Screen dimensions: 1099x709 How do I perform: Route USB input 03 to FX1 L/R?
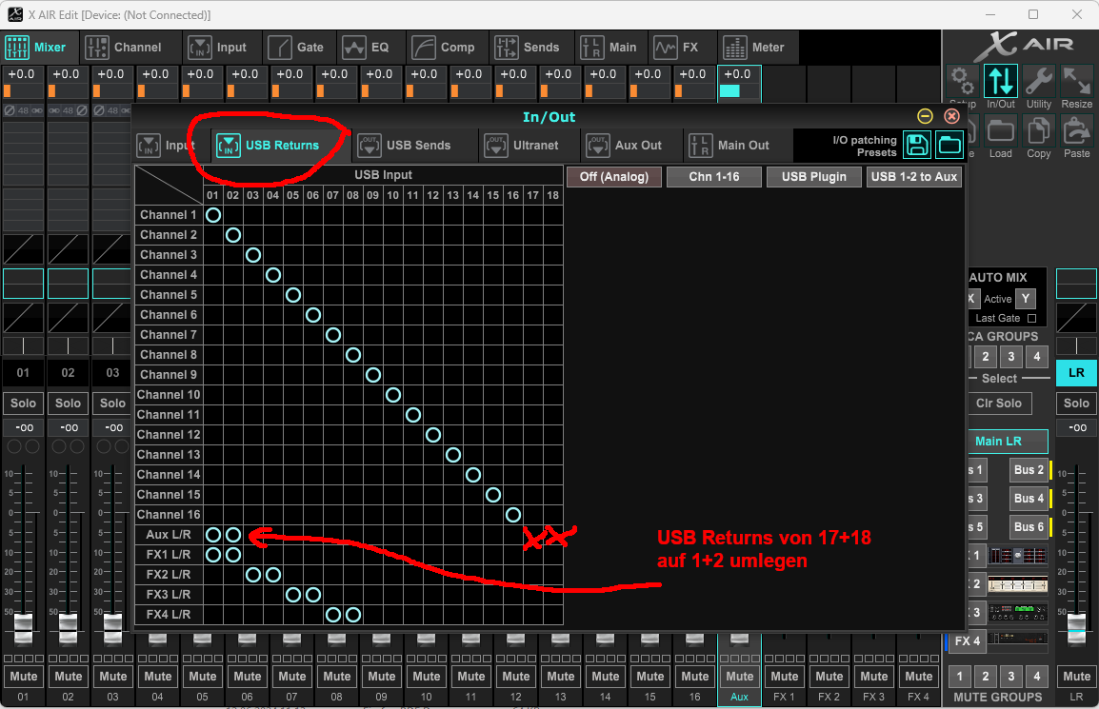click(253, 555)
